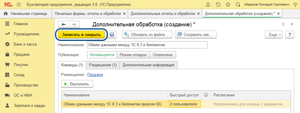Open Продажи section in sidebar

[22, 55]
